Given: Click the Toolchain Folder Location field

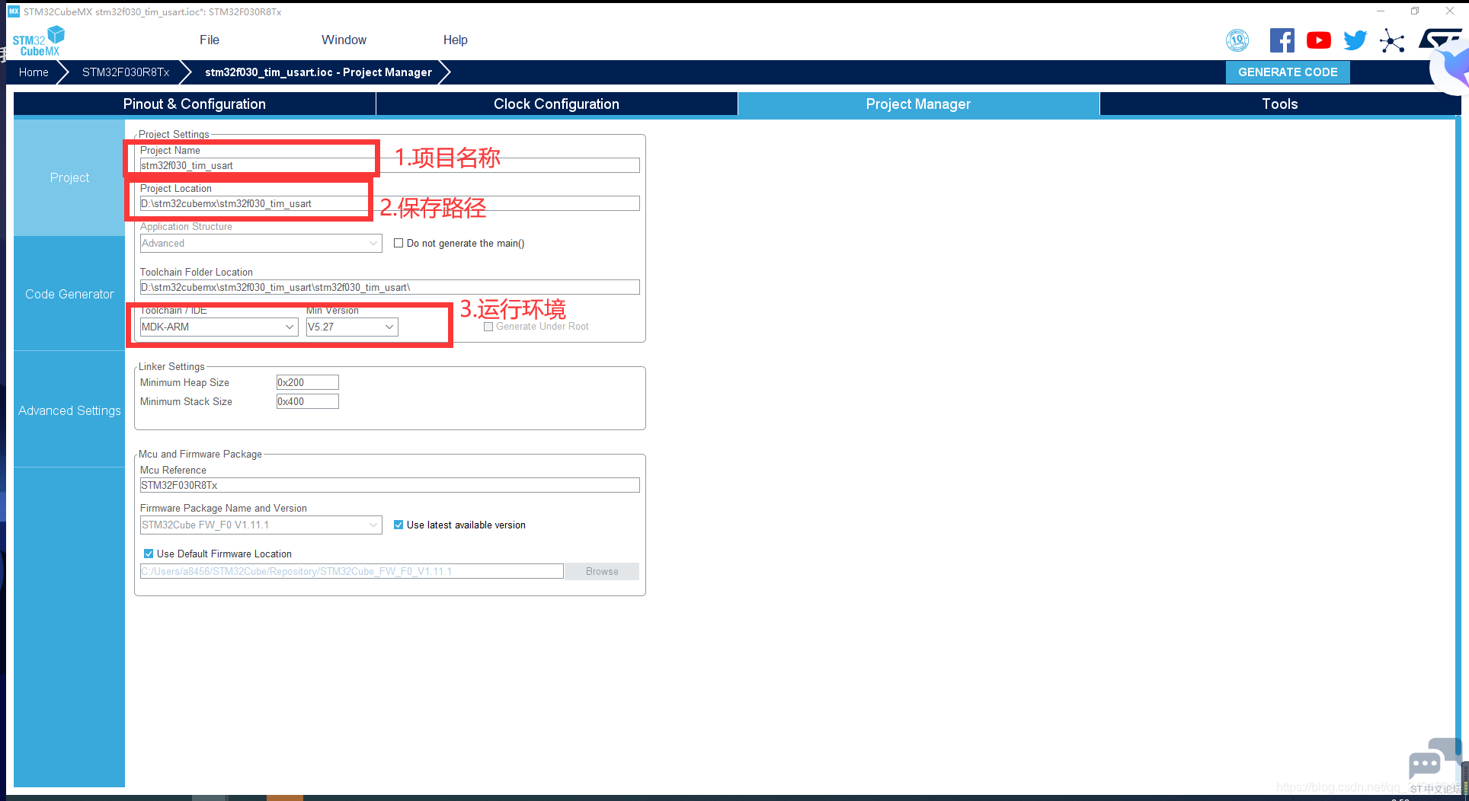Looking at the screenshot, I should click(389, 288).
